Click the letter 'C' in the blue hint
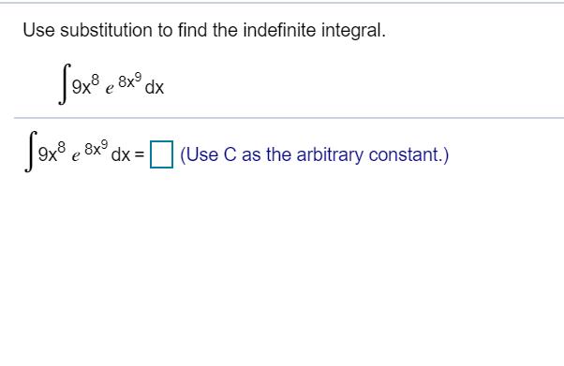The image size is (564, 366). click(x=230, y=155)
